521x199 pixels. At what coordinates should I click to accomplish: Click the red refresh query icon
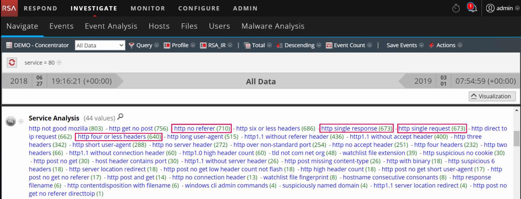tap(12, 63)
